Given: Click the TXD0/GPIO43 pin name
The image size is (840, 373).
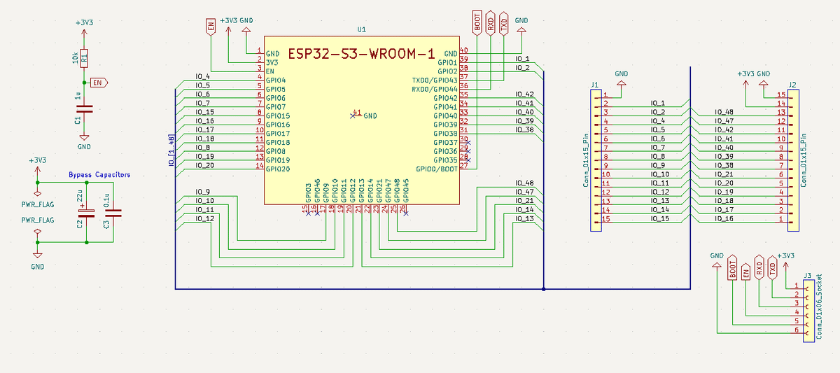Looking at the screenshot, I should (435, 80).
